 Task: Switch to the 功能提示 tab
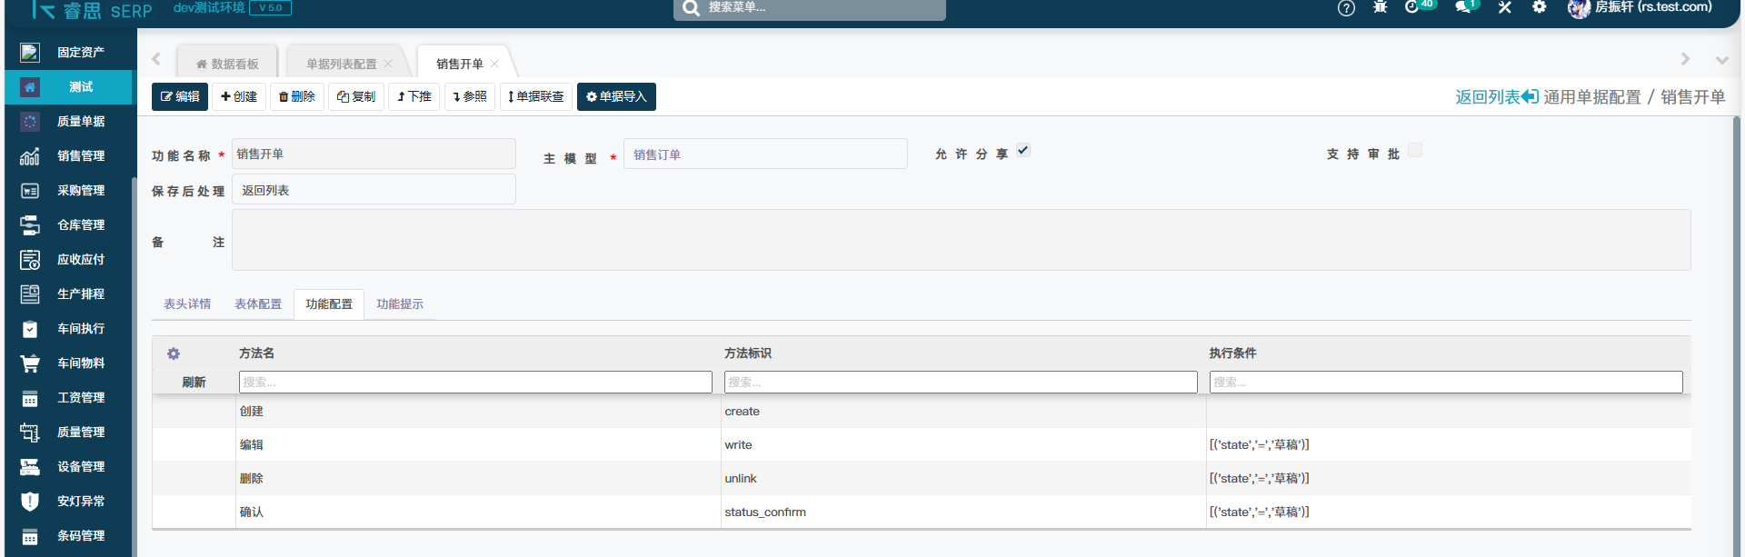click(400, 304)
